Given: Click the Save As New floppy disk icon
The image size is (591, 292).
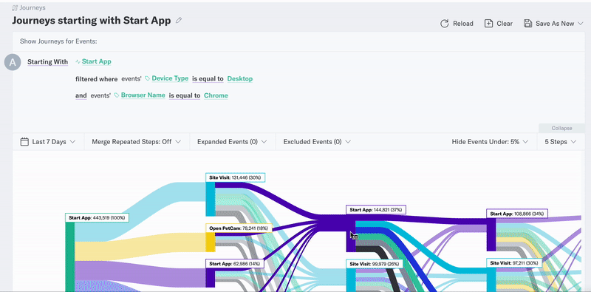Looking at the screenshot, I should 527,24.
